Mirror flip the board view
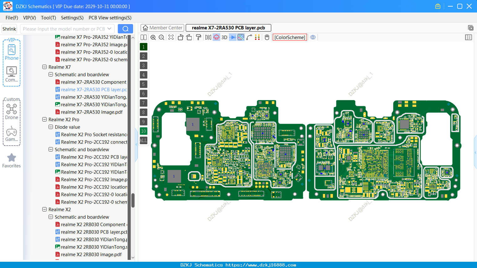 point(208,37)
